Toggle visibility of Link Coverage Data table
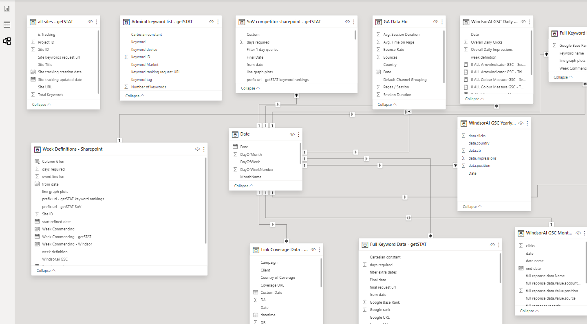 tap(313, 250)
